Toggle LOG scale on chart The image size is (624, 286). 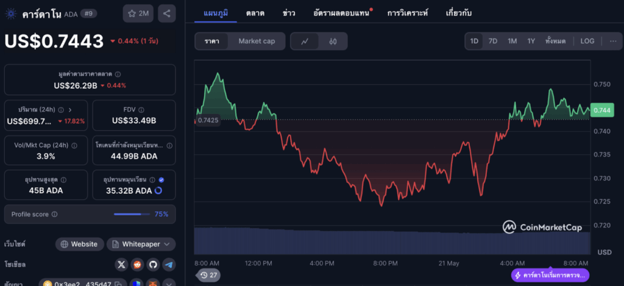point(587,41)
